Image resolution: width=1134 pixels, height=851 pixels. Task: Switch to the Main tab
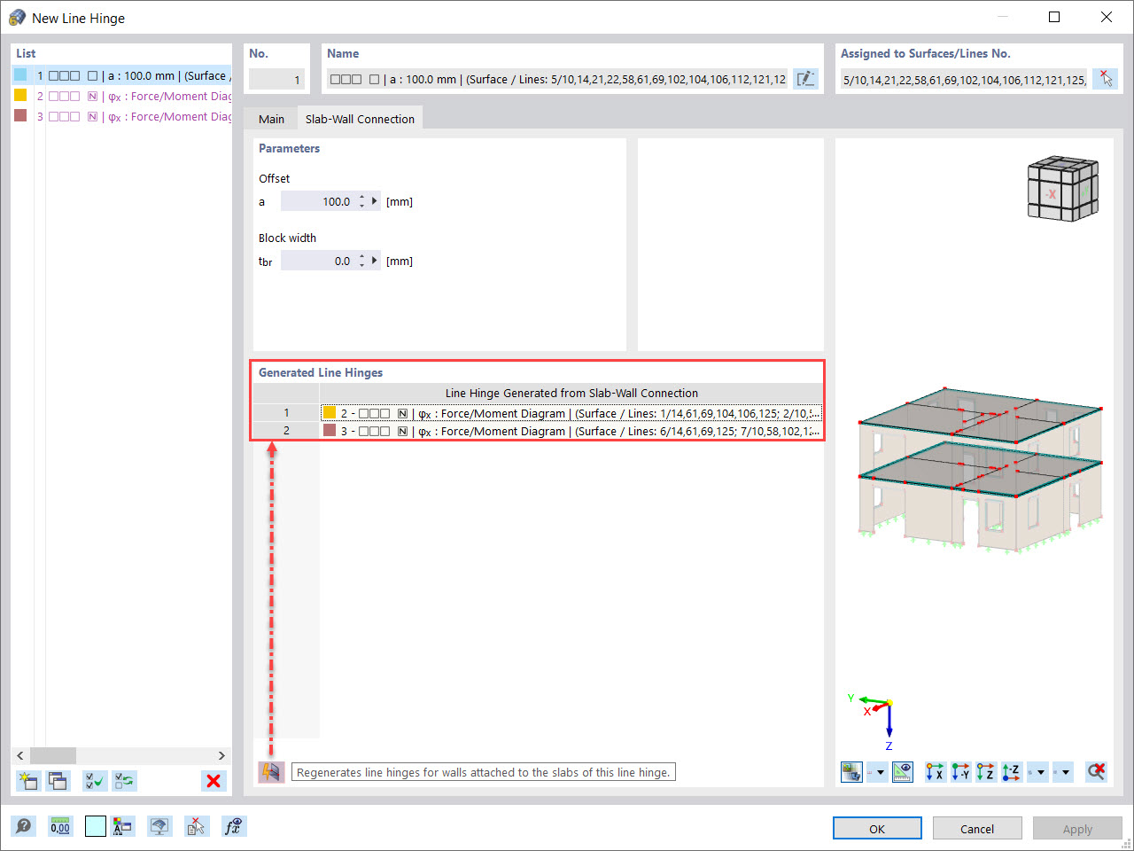tap(271, 119)
